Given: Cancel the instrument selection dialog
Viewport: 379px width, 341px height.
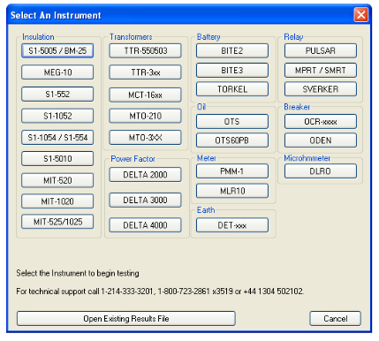Looking at the screenshot, I should pyautogui.click(x=335, y=318).
